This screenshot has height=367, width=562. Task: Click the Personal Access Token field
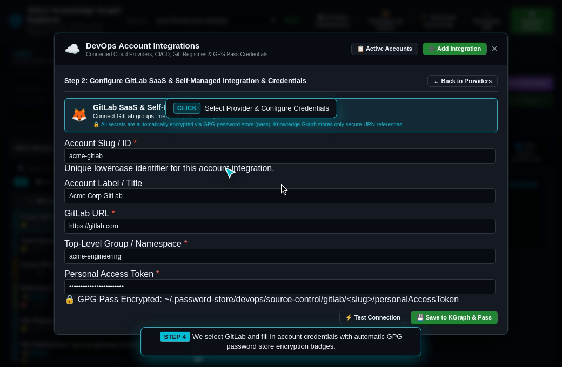point(279,287)
